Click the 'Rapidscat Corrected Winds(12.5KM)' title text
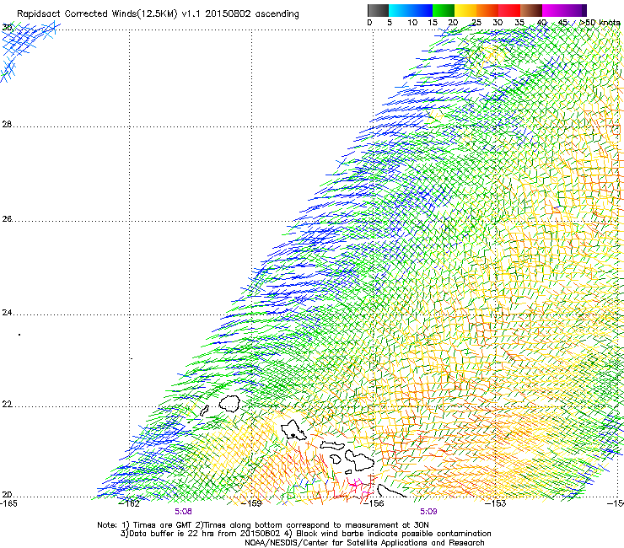This screenshot has height=548, width=624. pyautogui.click(x=97, y=14)
